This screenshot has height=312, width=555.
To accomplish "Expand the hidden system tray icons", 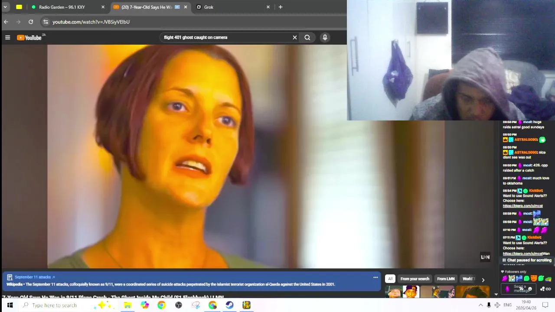I will click(480, 305).
